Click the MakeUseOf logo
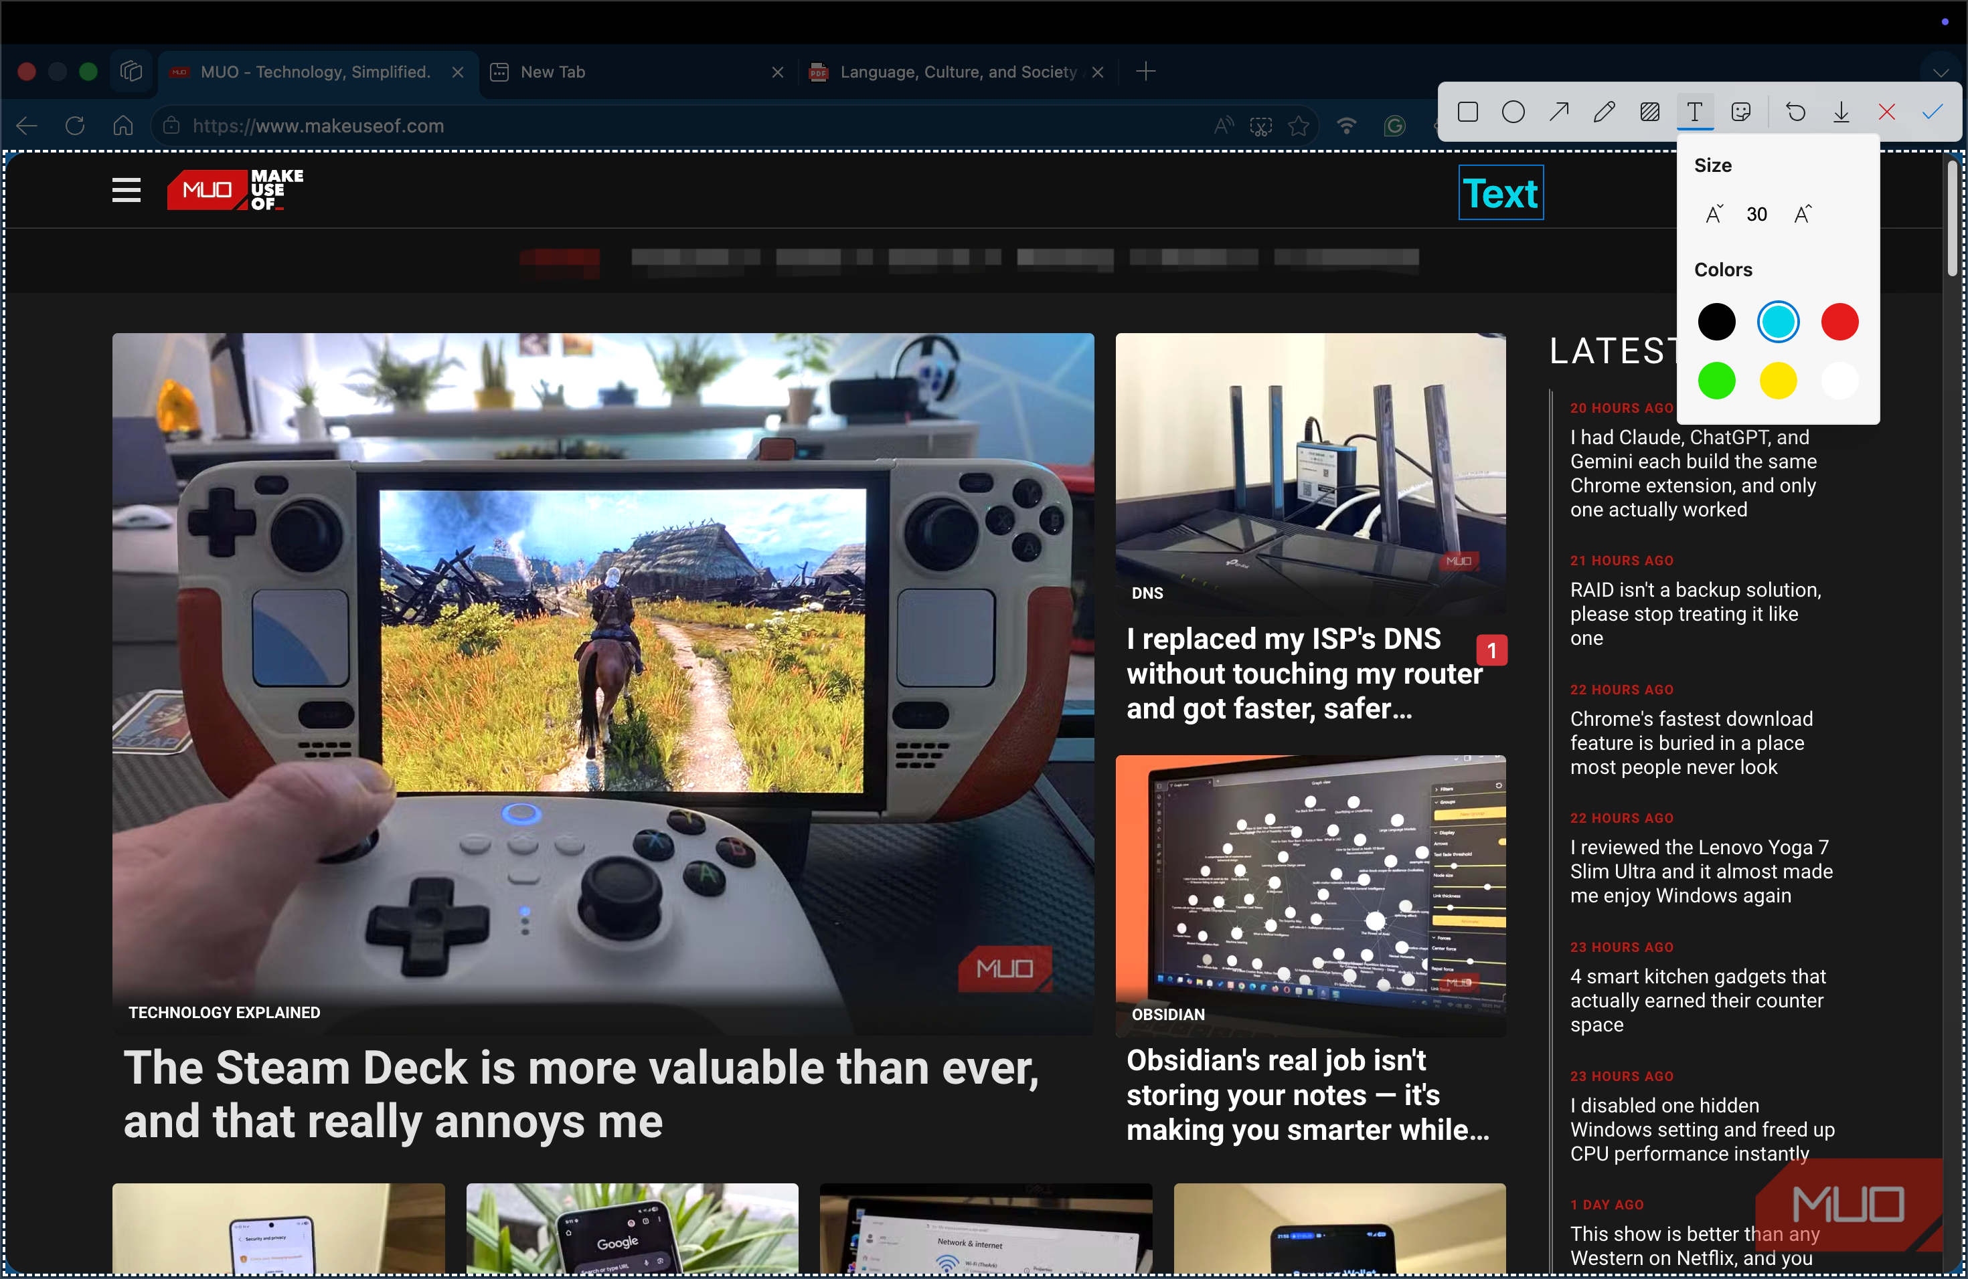The image size is (1968, 1279). [x=236, y=190]
